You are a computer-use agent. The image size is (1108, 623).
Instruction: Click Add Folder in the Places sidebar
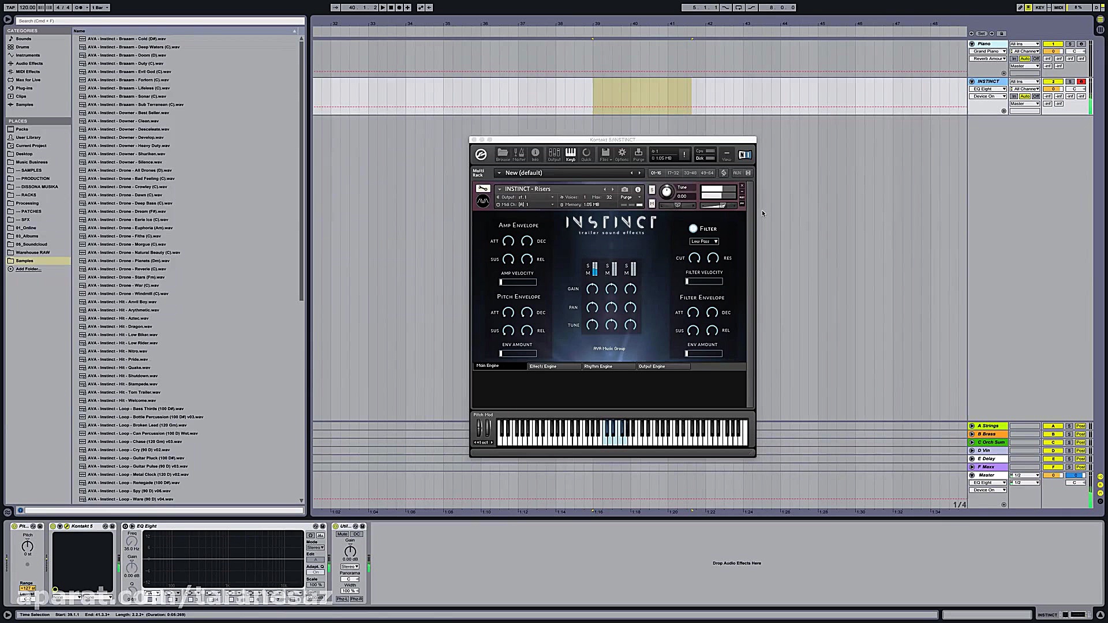coord(27,269)
